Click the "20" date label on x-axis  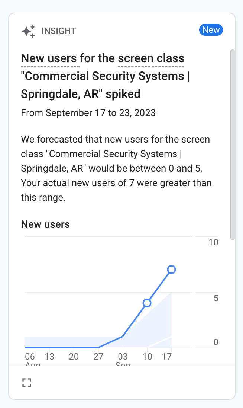pyautogui.click(x=74, y=357)
